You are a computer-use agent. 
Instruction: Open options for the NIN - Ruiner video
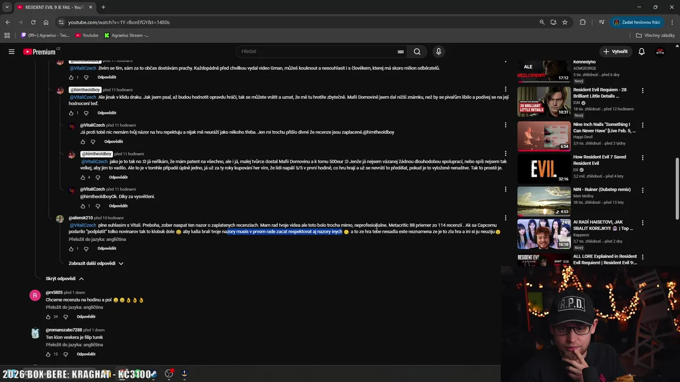(642, 190)
